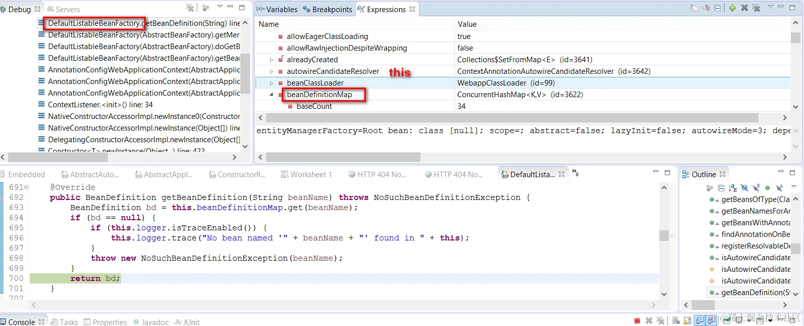Select DelegatingConstructorAccessorImpl.newInstance stack frame
The height and width of the screenshot is (326, 804).
(x=139, y=140)
